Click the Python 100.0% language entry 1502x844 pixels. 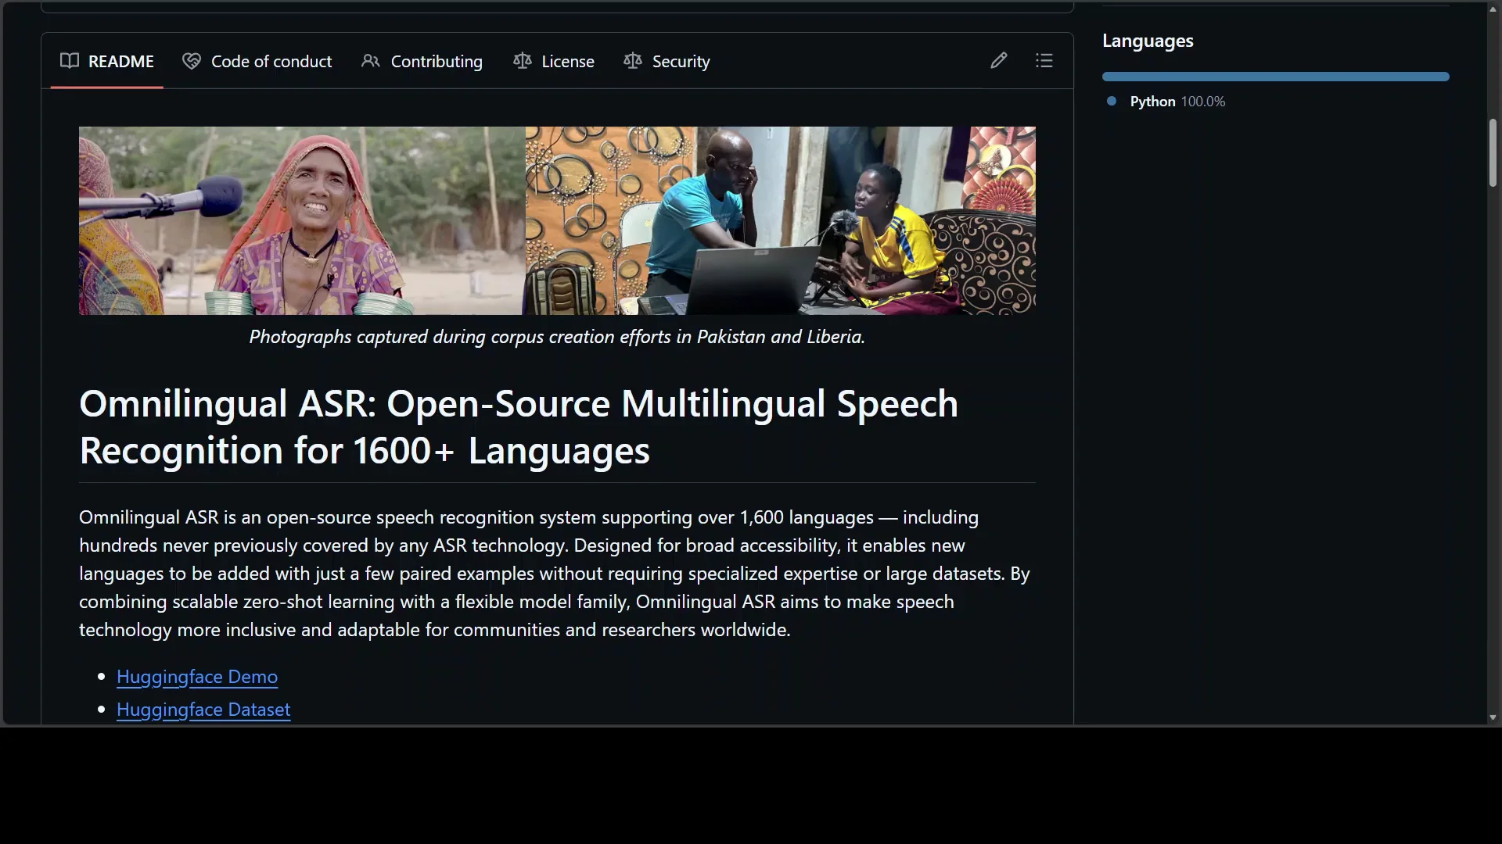click(x=1177, y=101)
